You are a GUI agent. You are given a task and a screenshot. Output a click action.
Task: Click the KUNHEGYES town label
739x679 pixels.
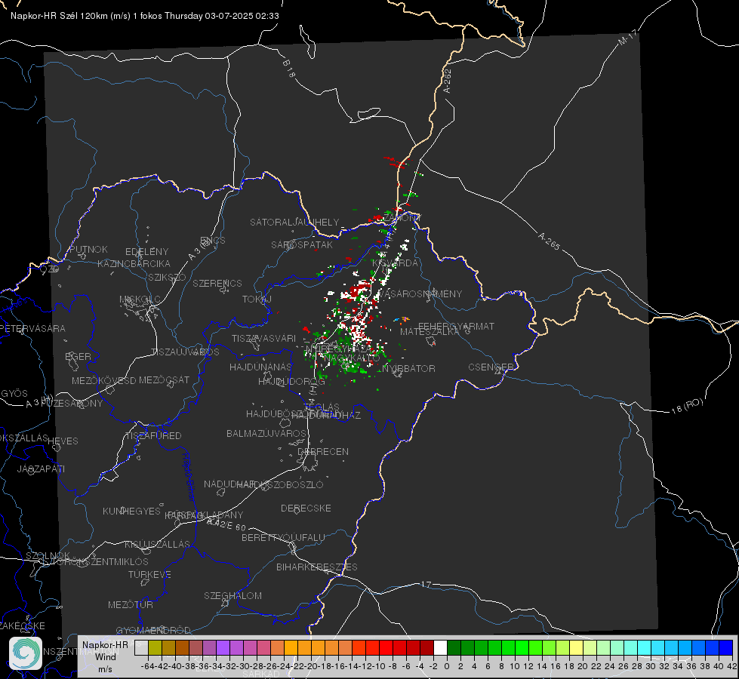pos(131,511)
